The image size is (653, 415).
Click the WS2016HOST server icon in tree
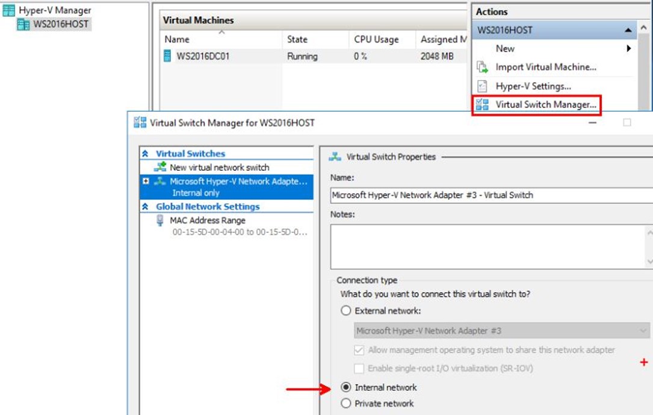(23, 25)
